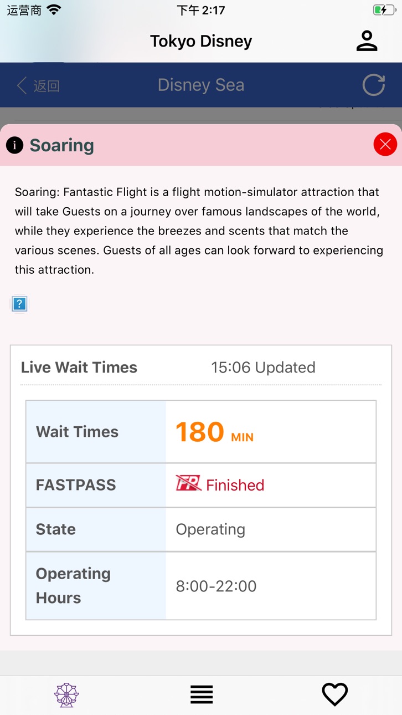This screenshot has width=402, height=715.
Task: Open the Ferris wheel attractions tab
Action: (66, 695)
